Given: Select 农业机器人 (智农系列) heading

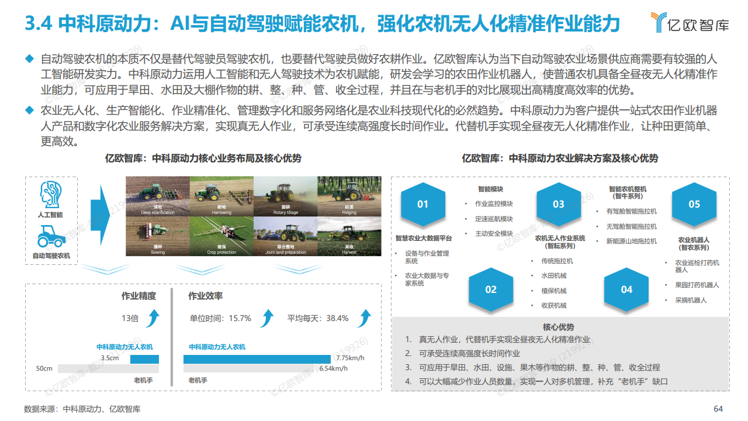Looking at the screenshot, I should [x=694, y=243].
